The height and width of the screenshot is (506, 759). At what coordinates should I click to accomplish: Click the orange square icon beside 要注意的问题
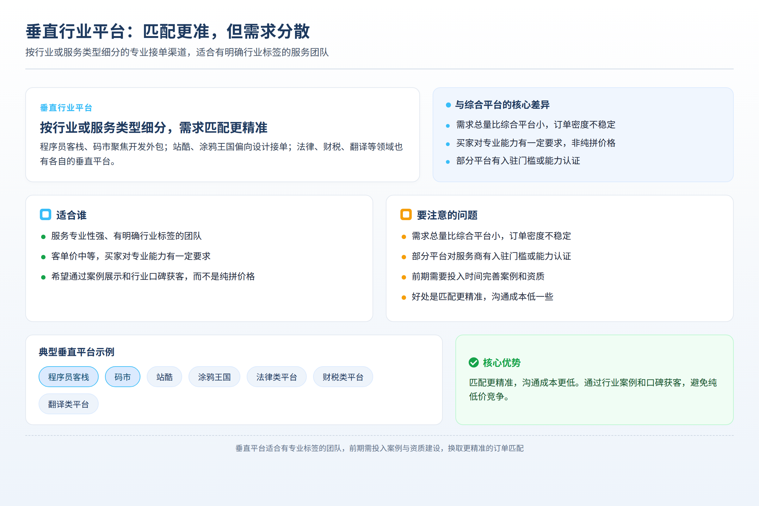406,215
